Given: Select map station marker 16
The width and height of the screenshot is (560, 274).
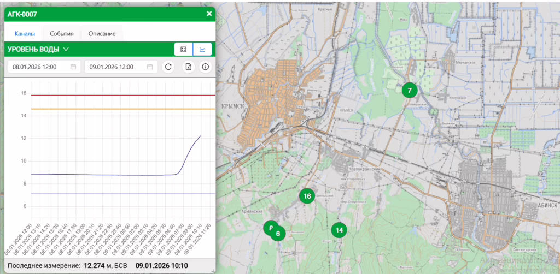Looking at the screenshot, I should (307, 196).
